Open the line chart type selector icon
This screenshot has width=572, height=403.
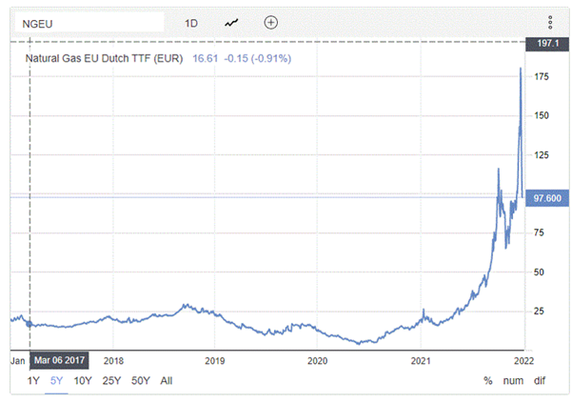click(232, 23)
